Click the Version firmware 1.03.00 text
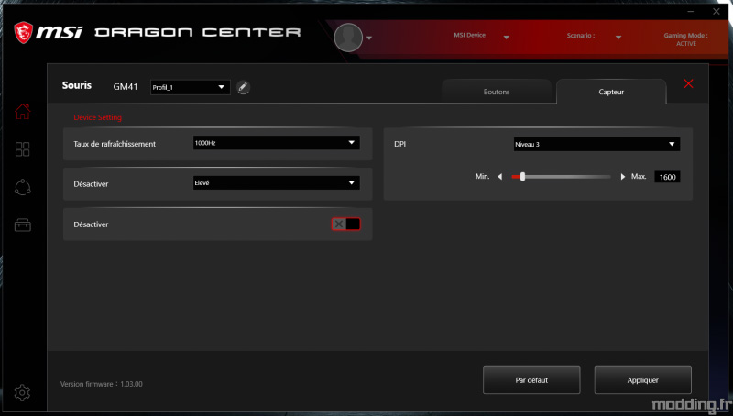This screenshot has width=733, height=416. pos(102,384)
